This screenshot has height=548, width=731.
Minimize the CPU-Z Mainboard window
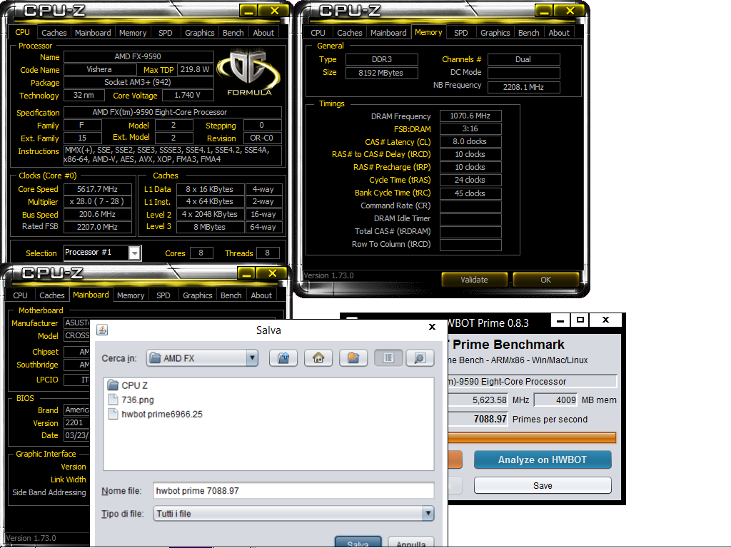[246, 273]
